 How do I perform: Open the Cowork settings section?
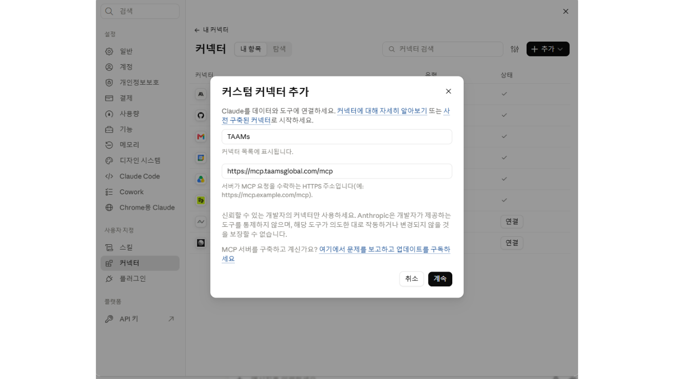click(140, 192)
